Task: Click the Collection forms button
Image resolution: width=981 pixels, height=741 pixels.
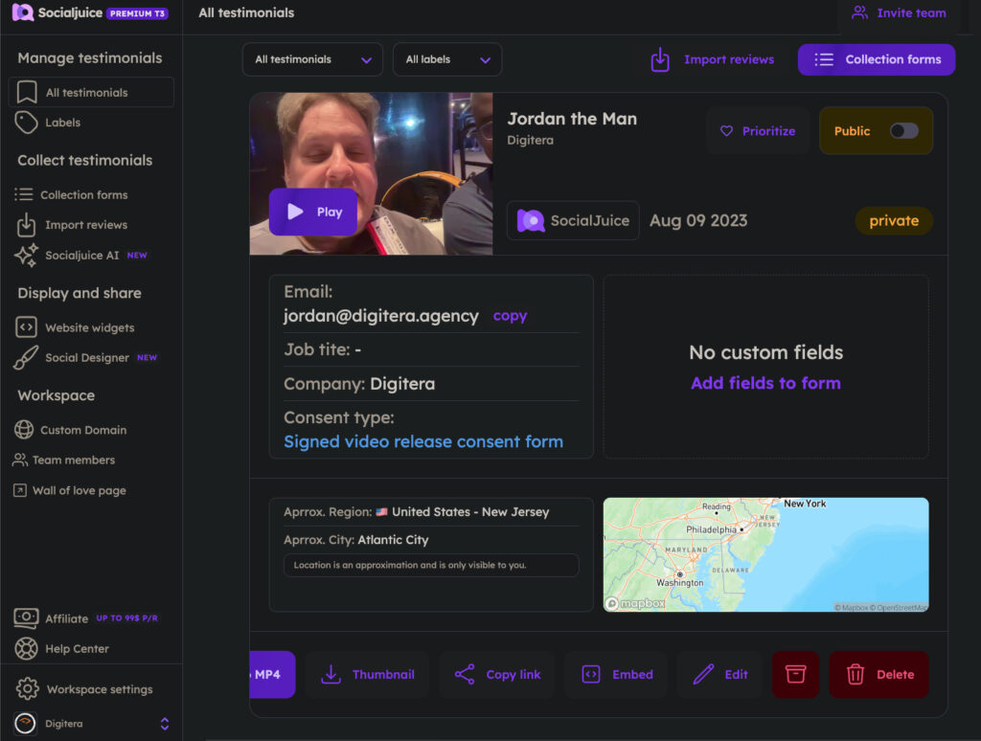Action: pyautogui.click(x=876, y=59)
